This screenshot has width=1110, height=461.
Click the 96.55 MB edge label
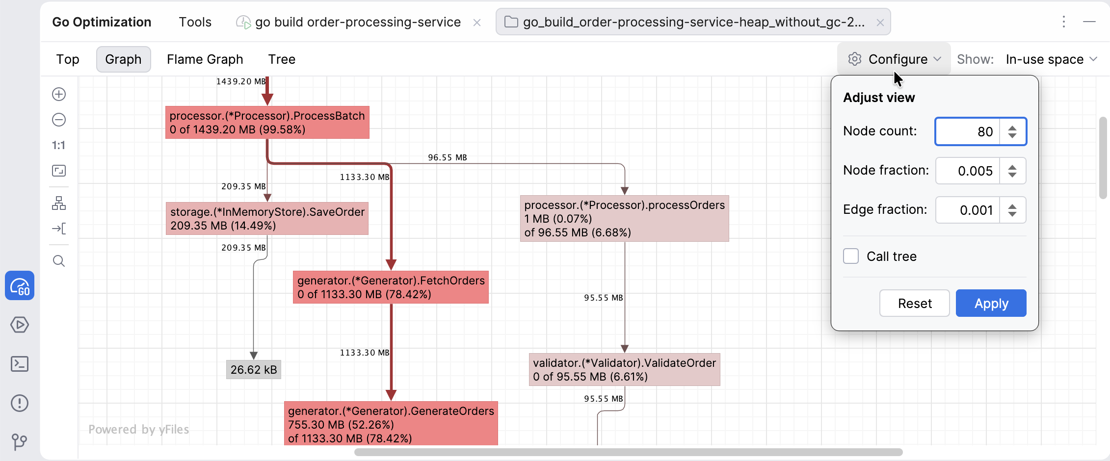coord(447,157)
